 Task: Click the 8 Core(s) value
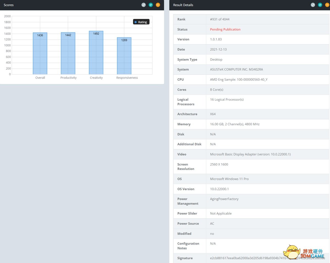point(217,90)
